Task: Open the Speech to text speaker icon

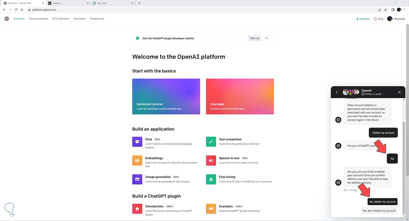Action: click(211, 161)
